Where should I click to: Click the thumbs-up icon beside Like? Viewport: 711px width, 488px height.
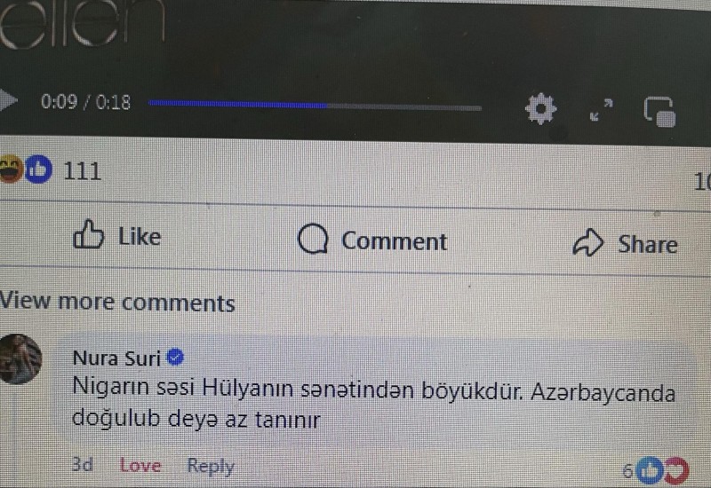(88, 234)
